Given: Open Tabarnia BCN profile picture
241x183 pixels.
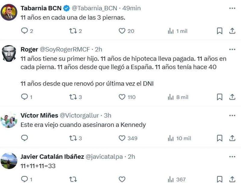Looking at the screenshot, I should click(x=9, y=12).
